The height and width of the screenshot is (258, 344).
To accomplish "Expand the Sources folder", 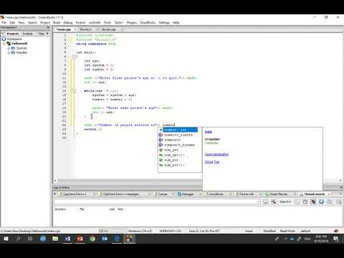I will coord(9,48).
